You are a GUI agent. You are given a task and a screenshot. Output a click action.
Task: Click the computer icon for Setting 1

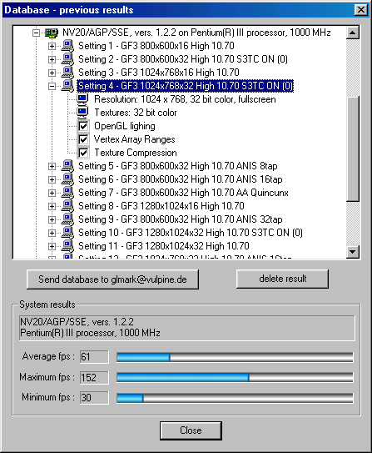tap(67, 46)
